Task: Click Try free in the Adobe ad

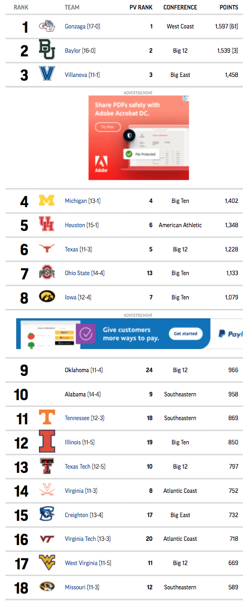Action: 108,127
